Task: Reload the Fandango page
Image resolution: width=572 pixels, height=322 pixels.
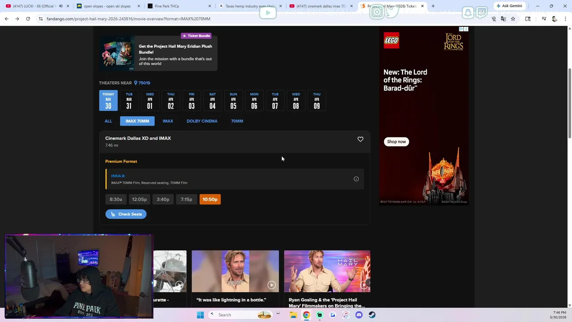Action: pyautogui.click(x=28, y=19)
